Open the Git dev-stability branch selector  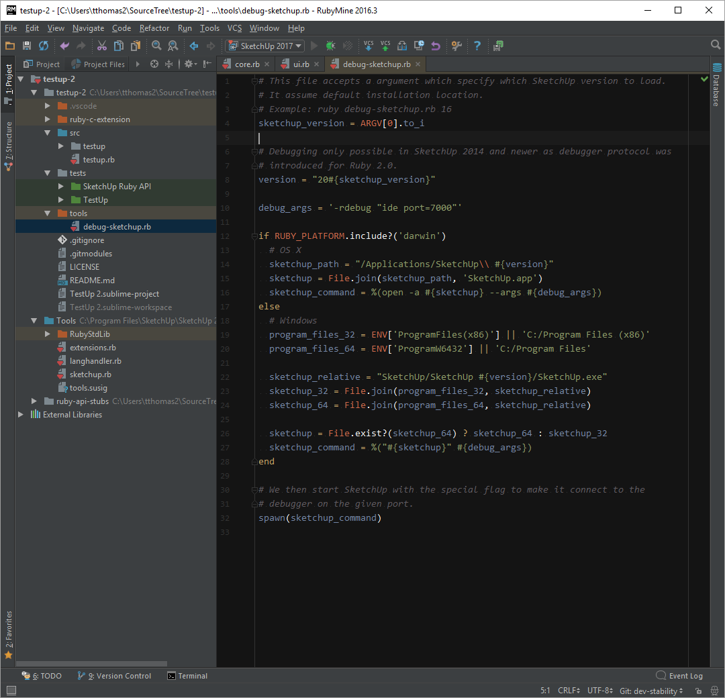point(651,691)
